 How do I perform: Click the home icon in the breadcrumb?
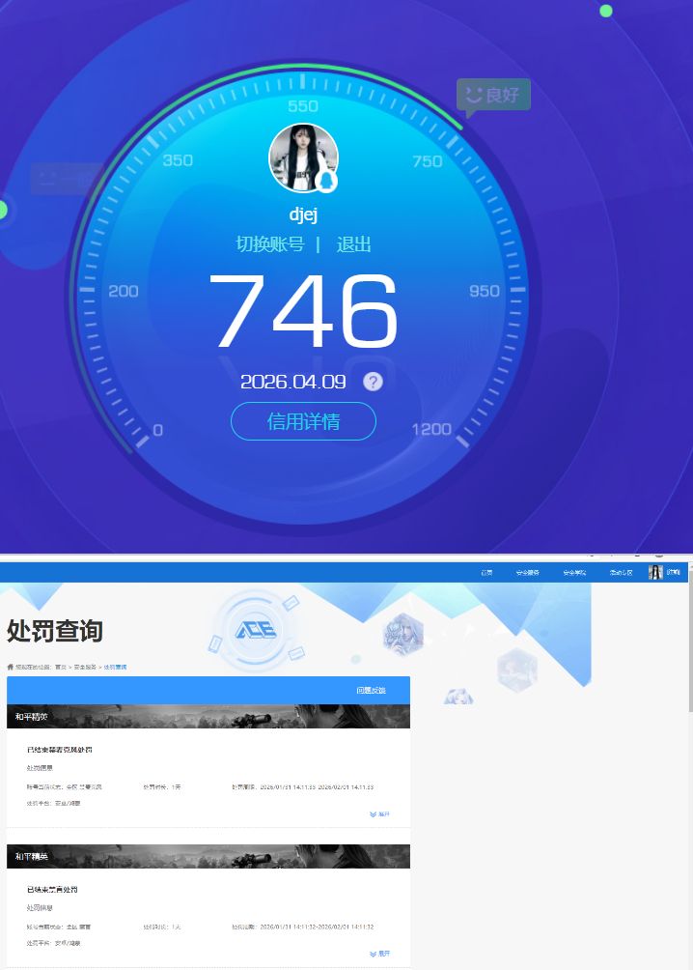[x=10, y=667]
